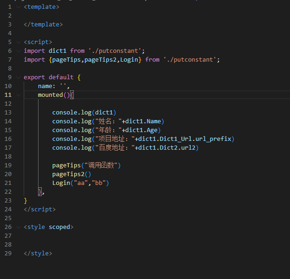Click the 'export default' keyword

click(x=49, y=77)
